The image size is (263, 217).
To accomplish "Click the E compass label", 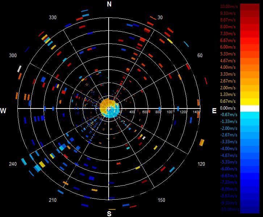I will coord(214,111).
